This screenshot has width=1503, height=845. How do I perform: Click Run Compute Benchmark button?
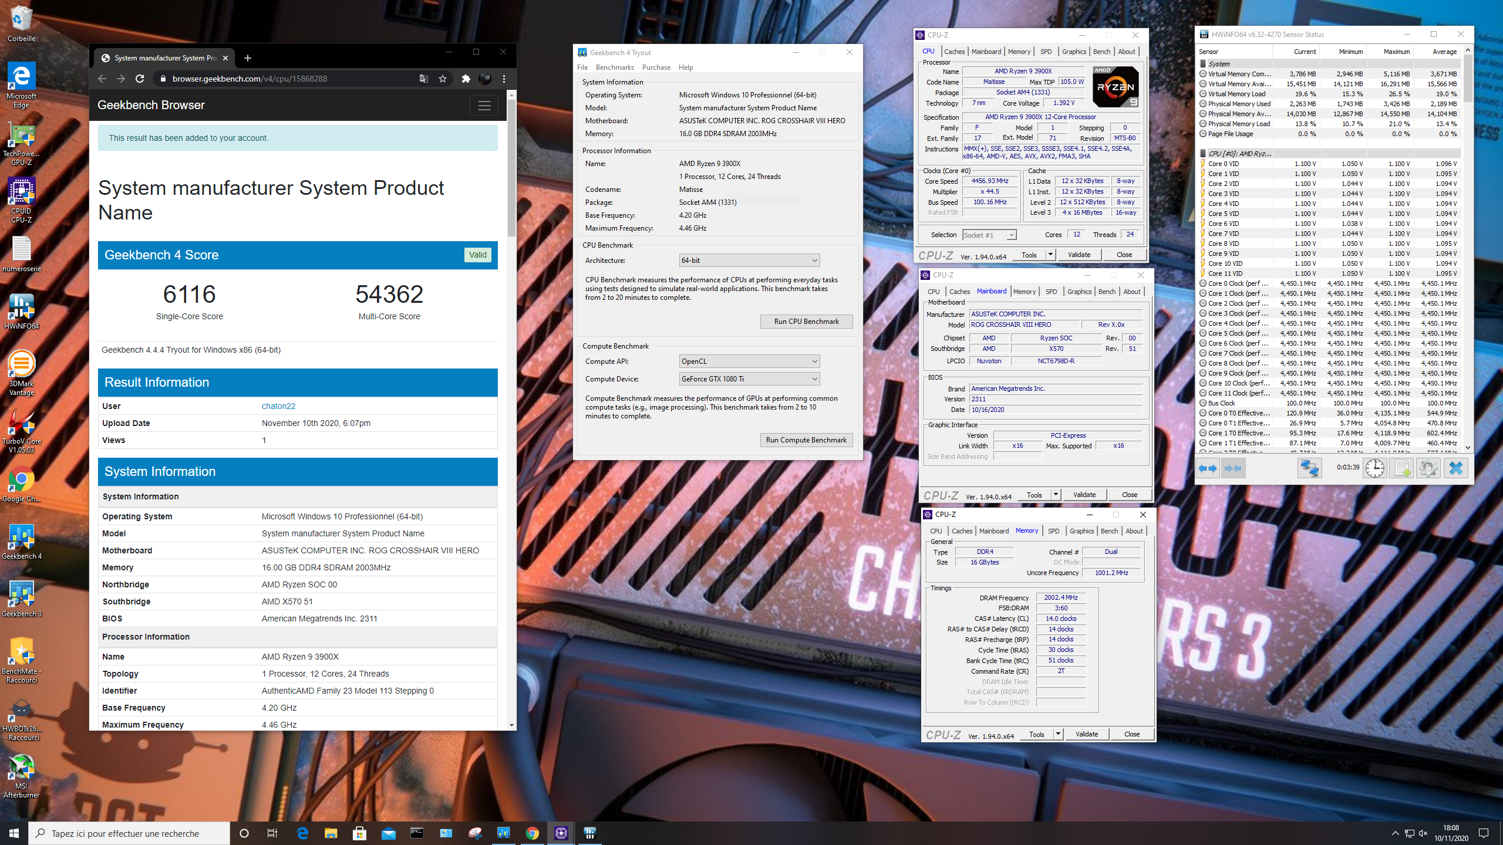806,440
